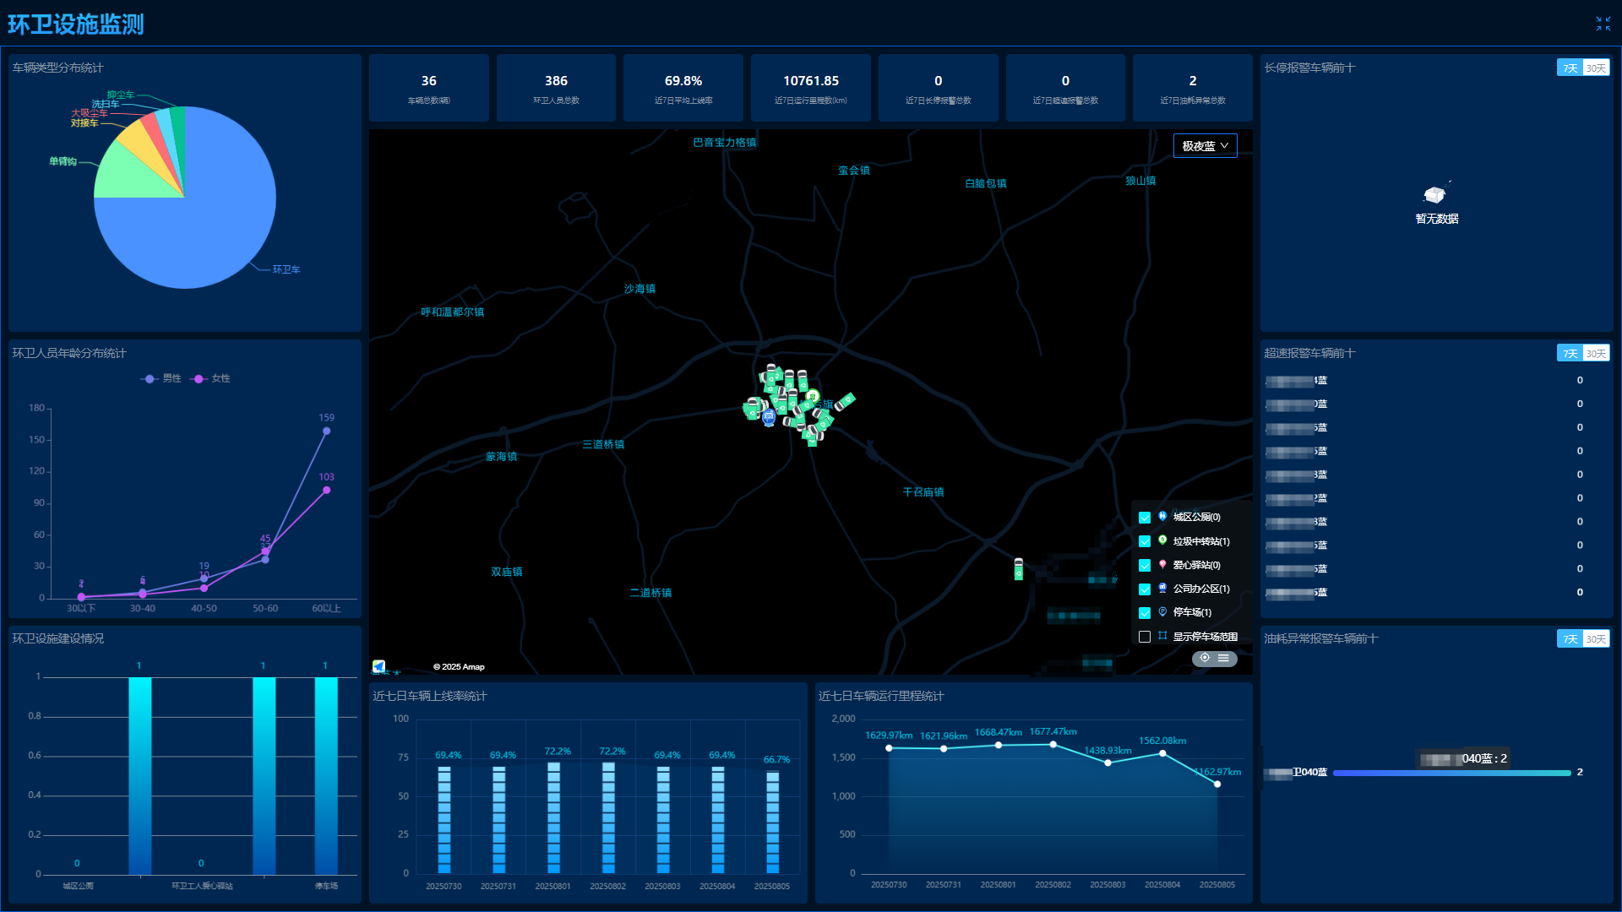1622x912 pixels.
Task: Switch 油耗异常报警车辆前十 to 30天
Action: pyautogui.click(x=1596, y=639)
